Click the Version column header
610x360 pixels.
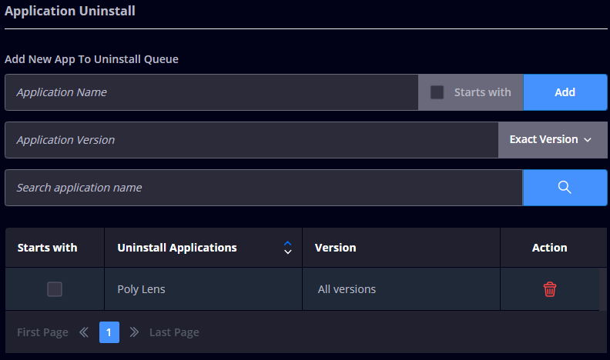[401, 248]
